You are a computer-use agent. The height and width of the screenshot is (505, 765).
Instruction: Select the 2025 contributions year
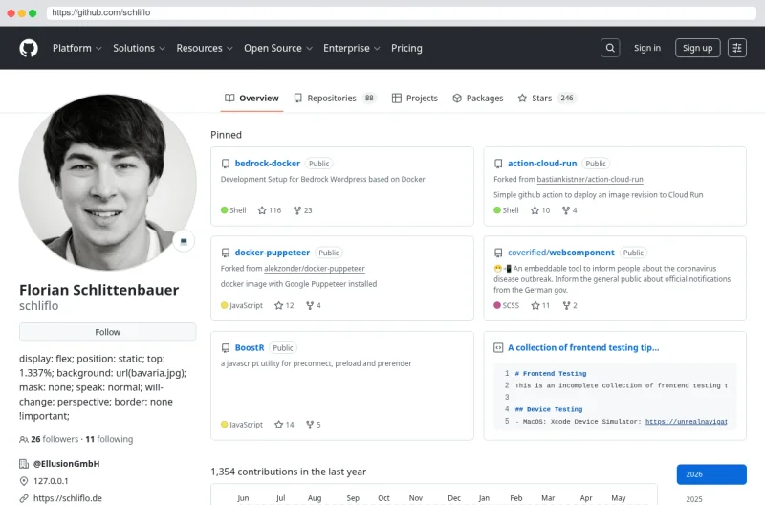(694, 499)
